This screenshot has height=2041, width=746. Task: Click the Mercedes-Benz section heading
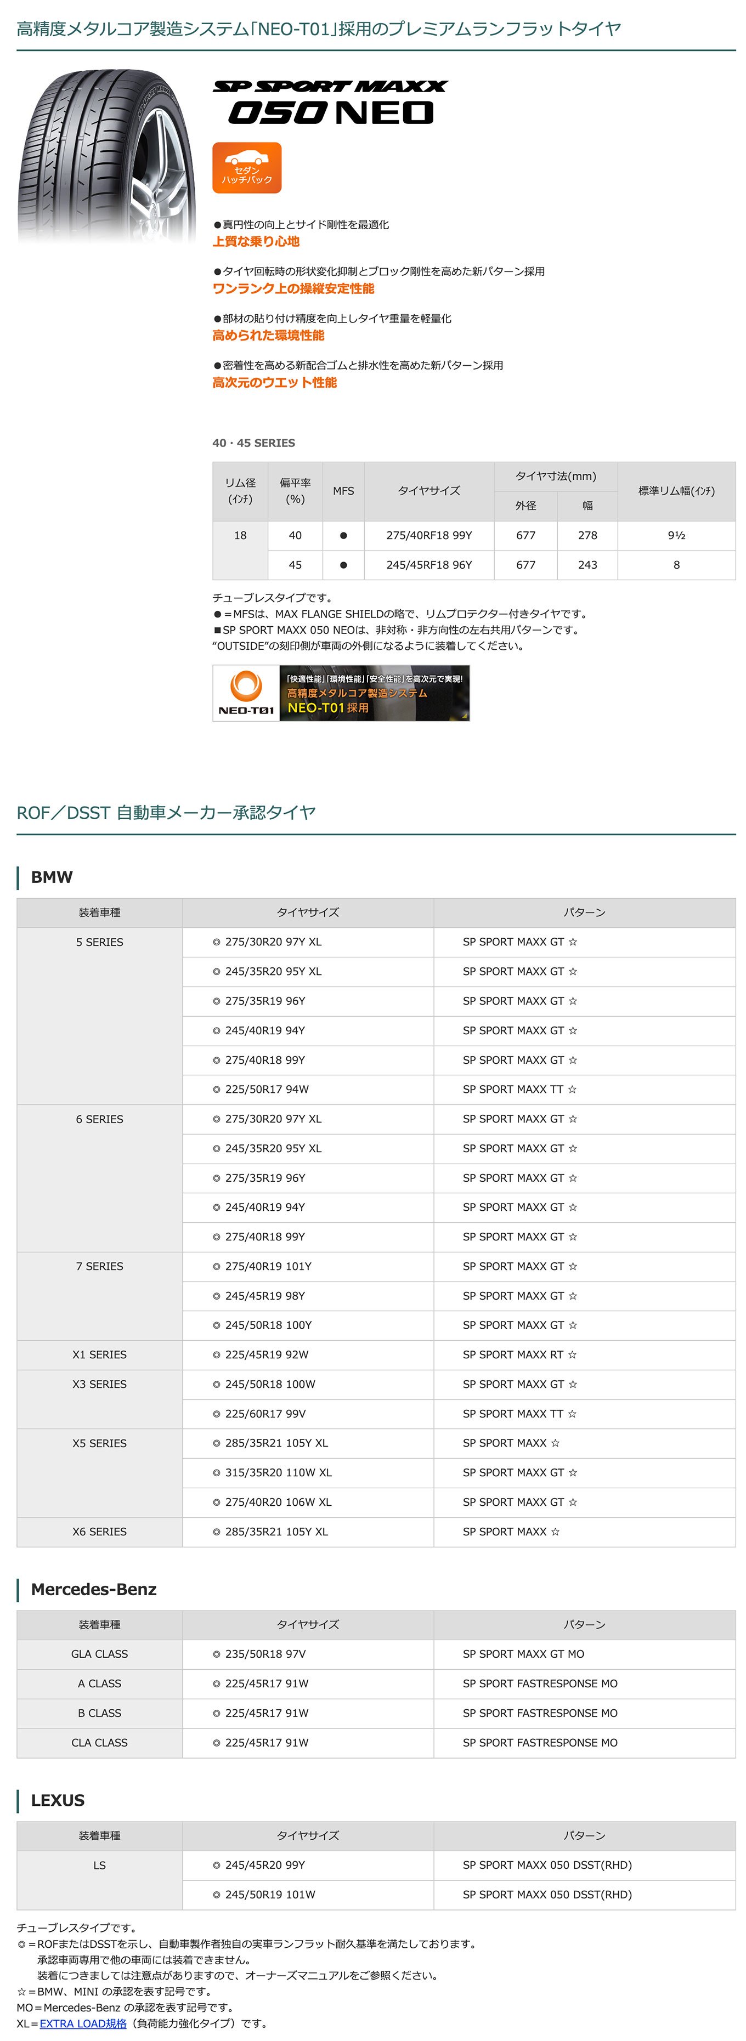(94, 1589)
